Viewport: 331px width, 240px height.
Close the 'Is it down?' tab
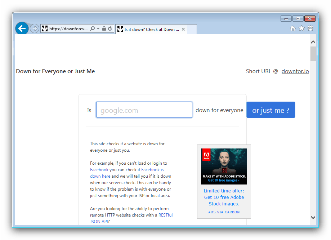(183, 29)
